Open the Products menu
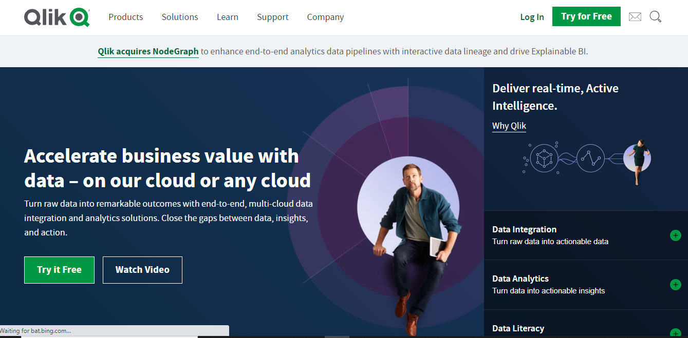This screenshot has height=338, width=688. pos(126,17)
